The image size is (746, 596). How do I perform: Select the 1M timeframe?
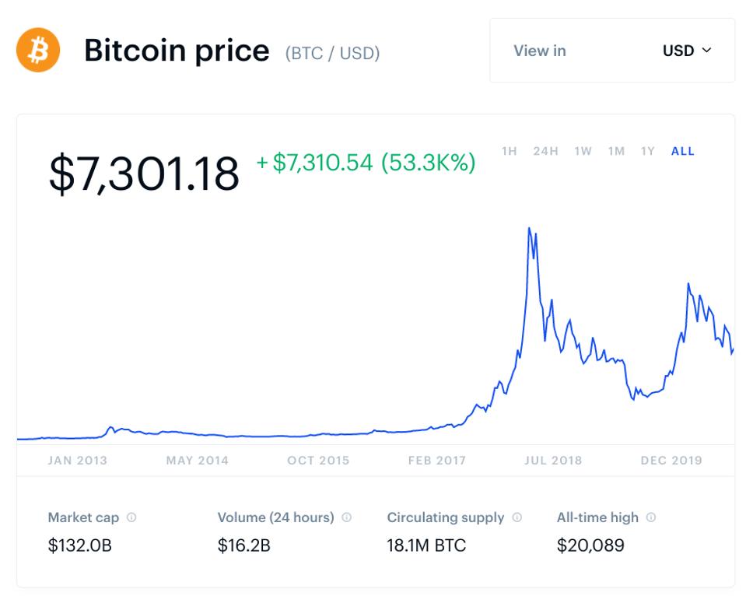tap(615, 152)
